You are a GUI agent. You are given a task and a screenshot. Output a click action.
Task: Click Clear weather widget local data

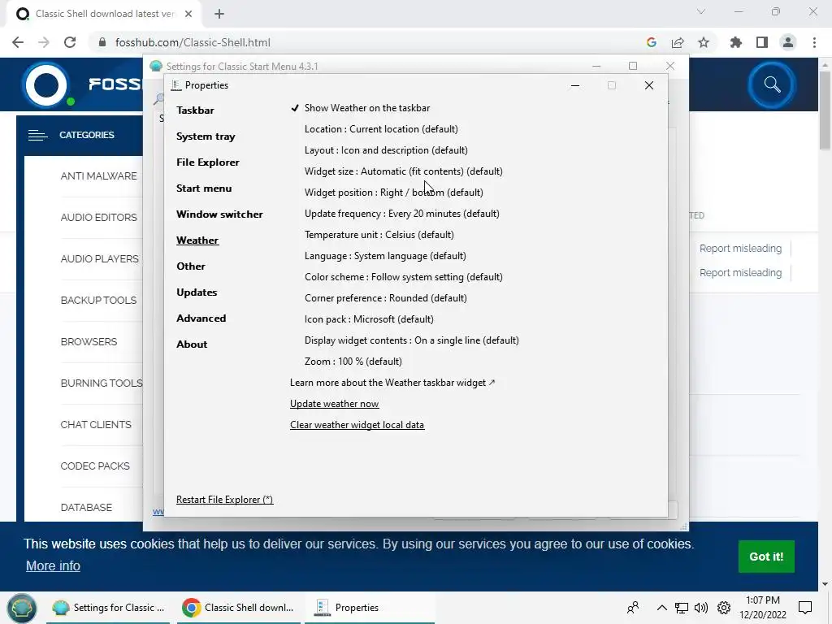click(x=357, y=425)
